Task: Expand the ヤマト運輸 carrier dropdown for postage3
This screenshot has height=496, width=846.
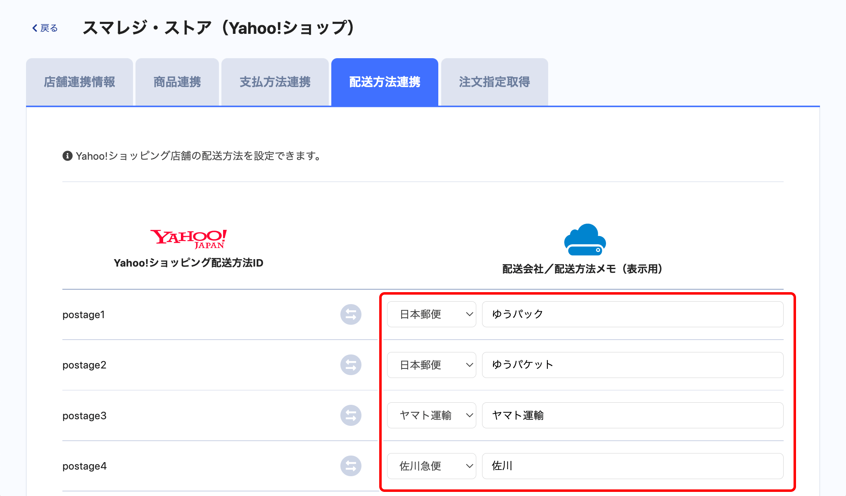Action: (x=431, y=416)
